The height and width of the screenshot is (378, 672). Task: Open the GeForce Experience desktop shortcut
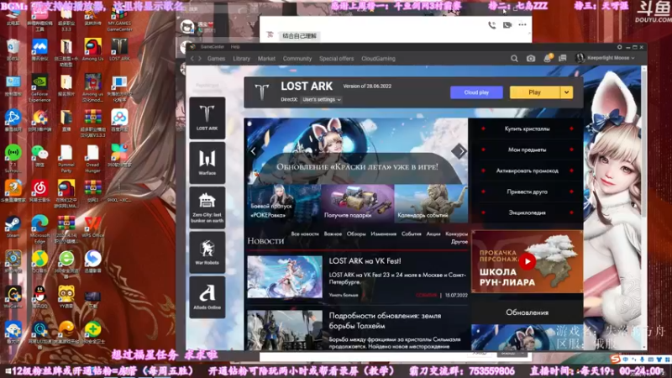pyautogui.click(x=39, y=88)
